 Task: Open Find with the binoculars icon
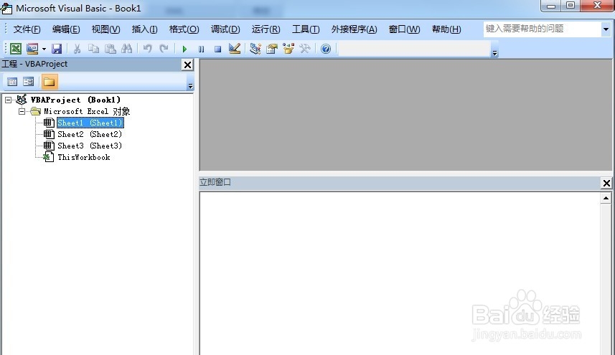pyautogui.click(x=127, y=49)
